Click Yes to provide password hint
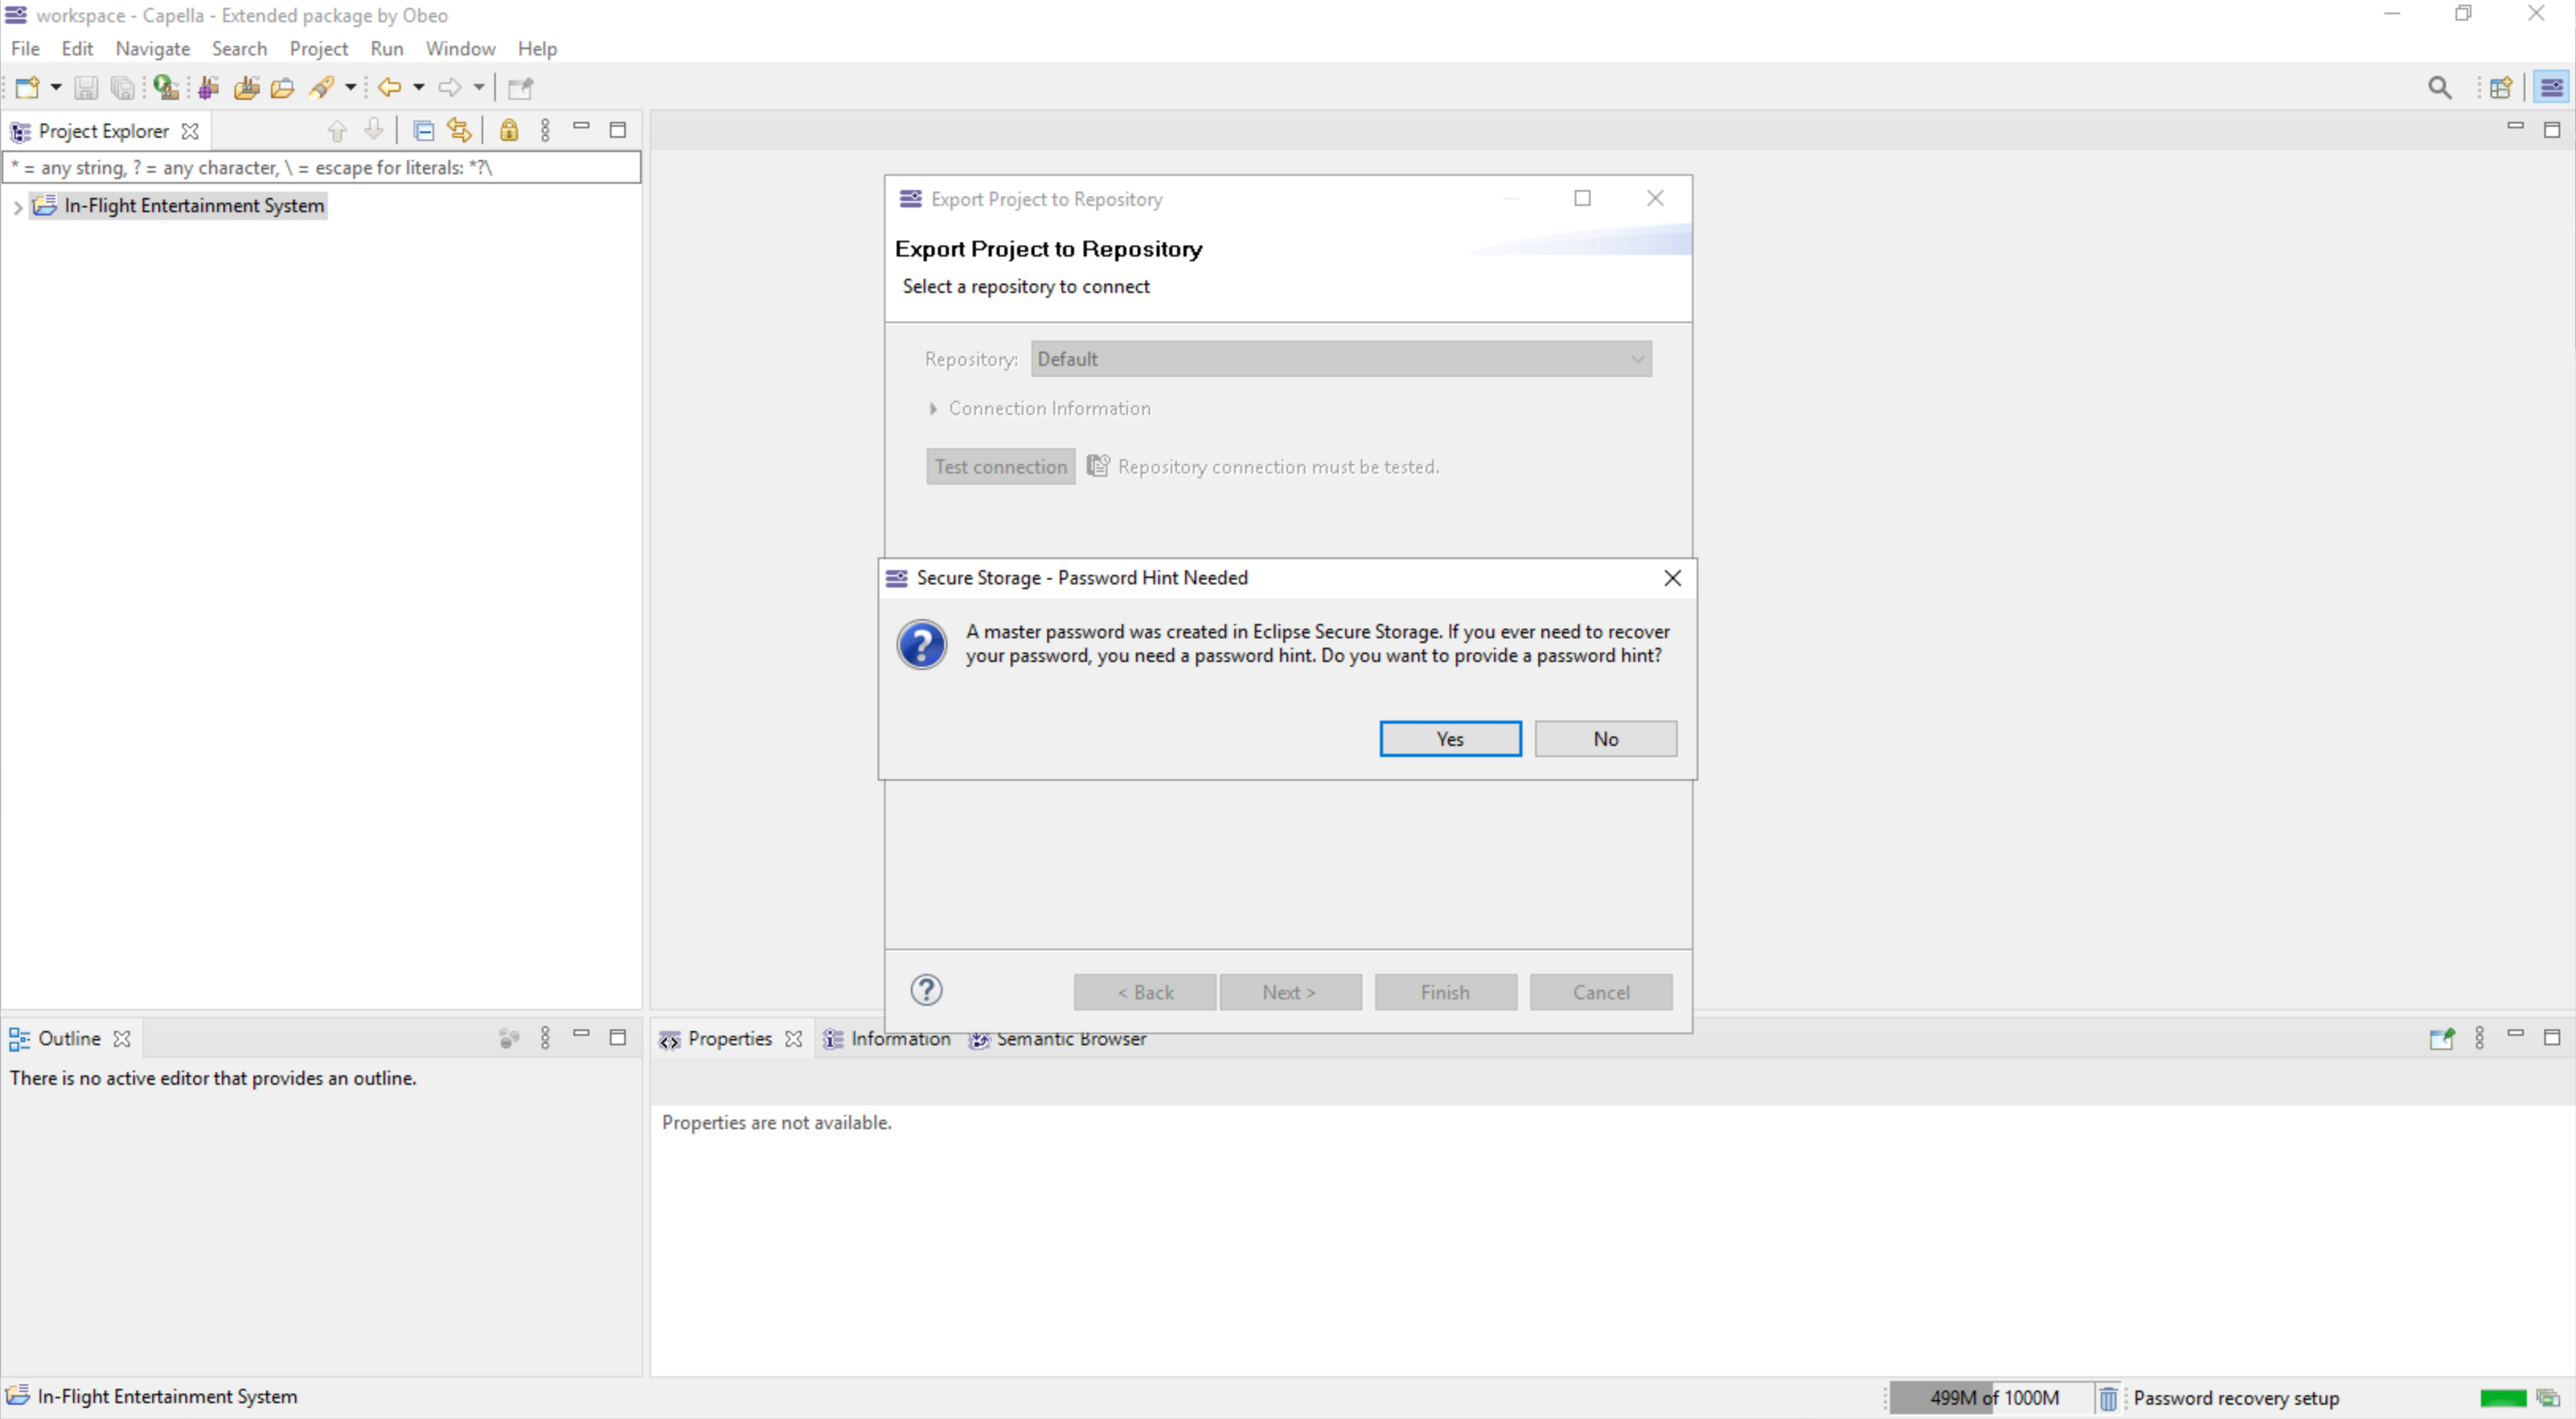Viewport: 2576px width, 1419px height. [1450, 739]
